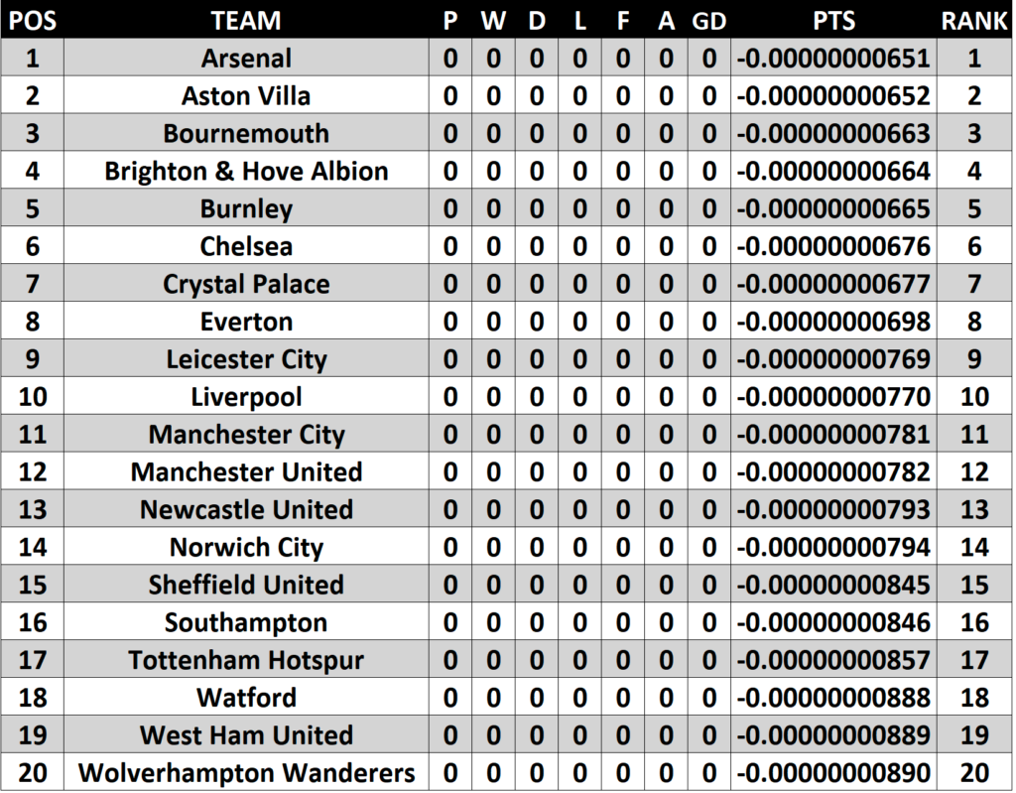Screen dimensions: 1016x793
Task: Select the Liverpool team cell
Action: tap(246, 397)
